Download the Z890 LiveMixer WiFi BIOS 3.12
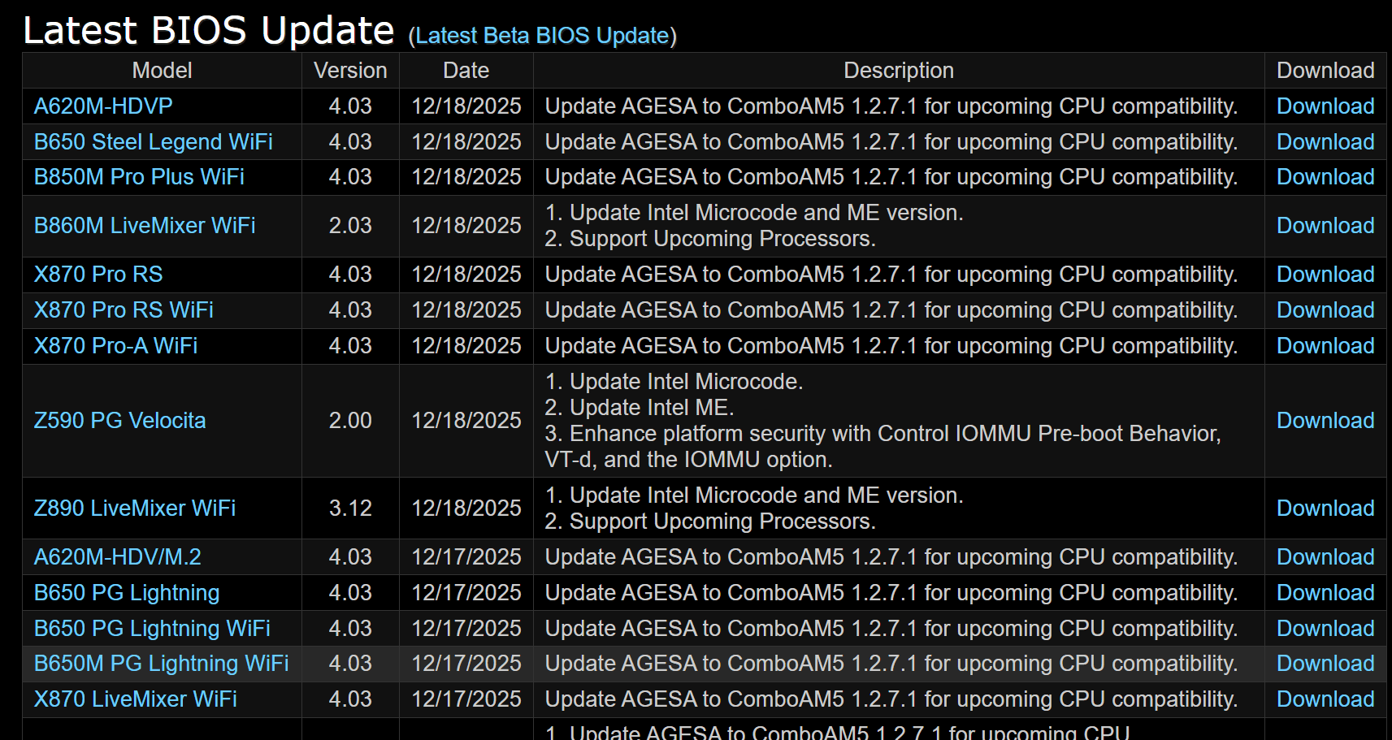1392x740 pixels. [x=1325, y=508]
